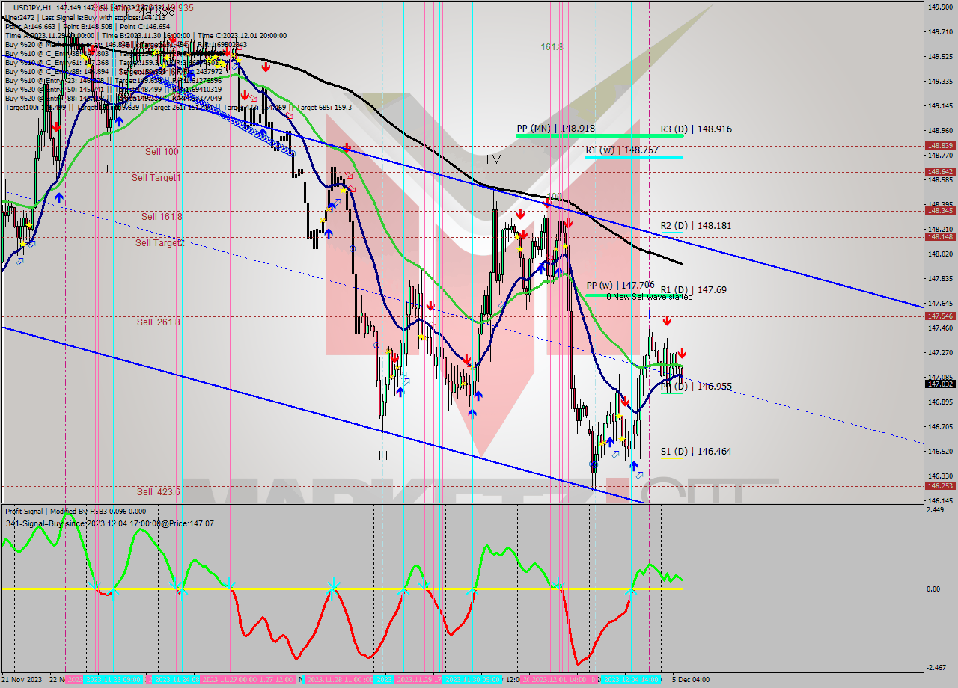Click the red sell arrow below the 161.8 label
This screenshot has height=688, width=958.
point(548,203)
